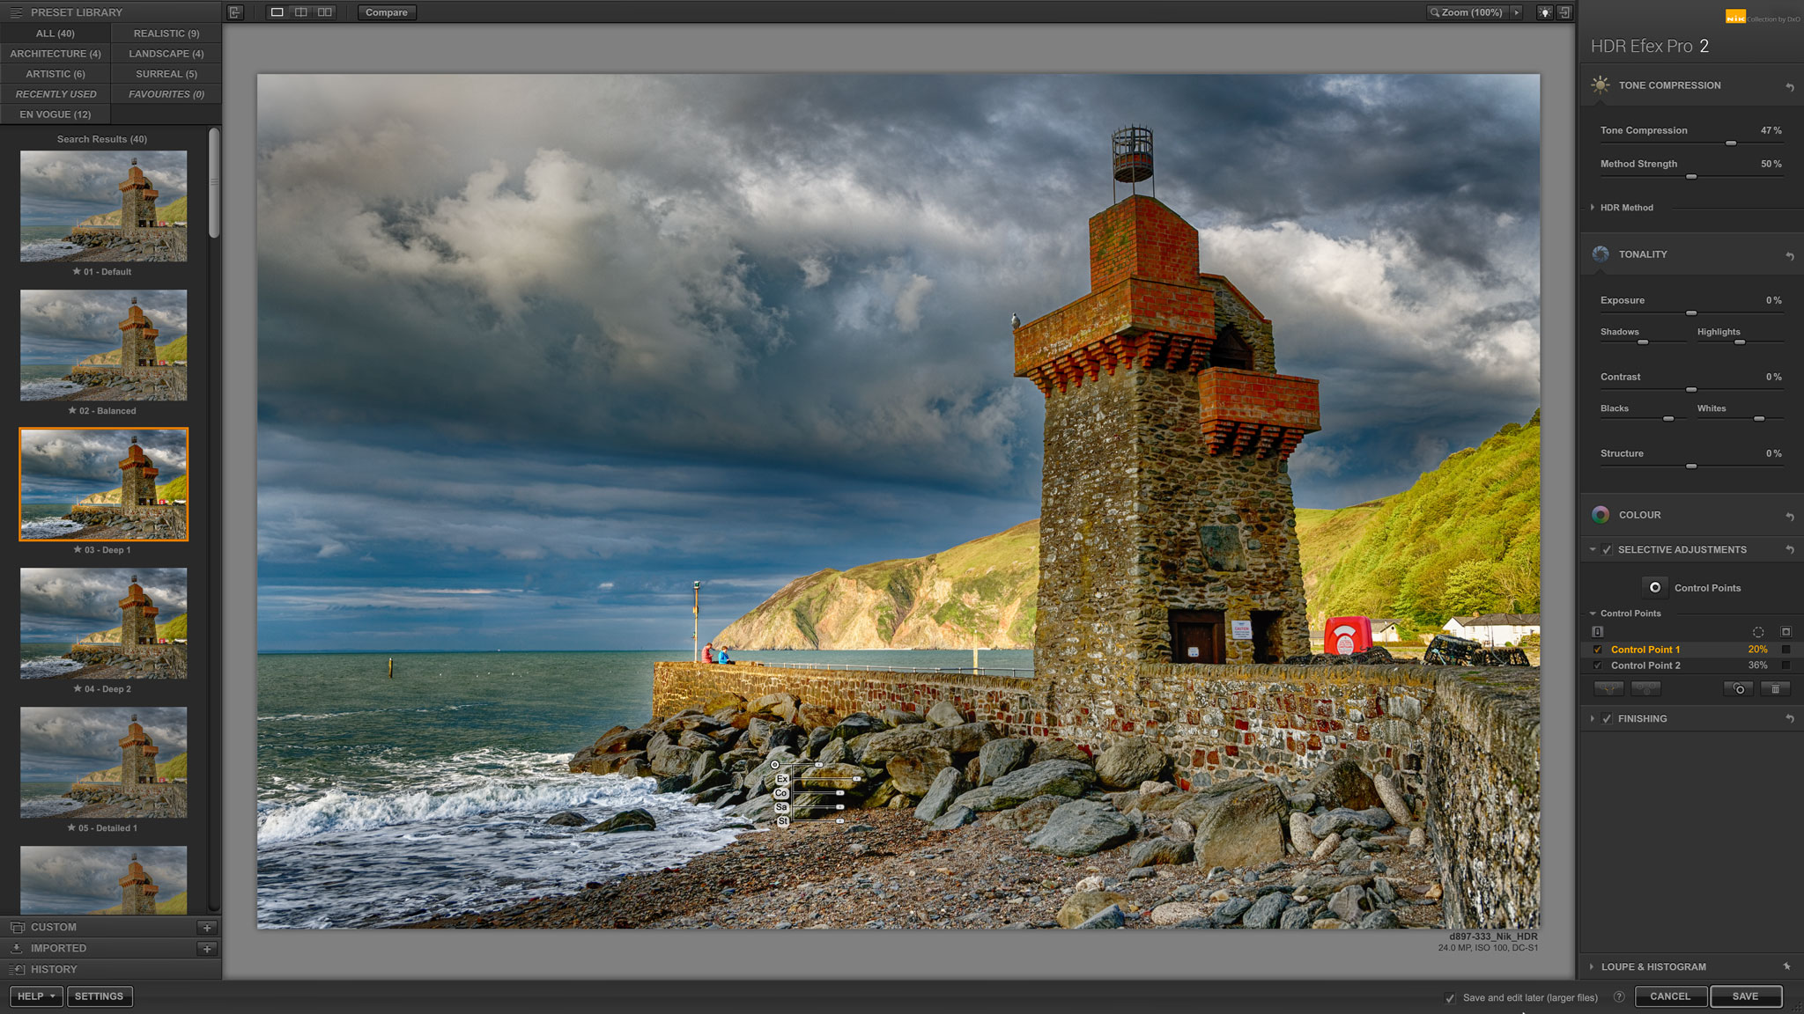The height and width of the screenshot is (1014, 1804).
Task: Duplicate the selected control point
Action: [x=1738, y=689]
